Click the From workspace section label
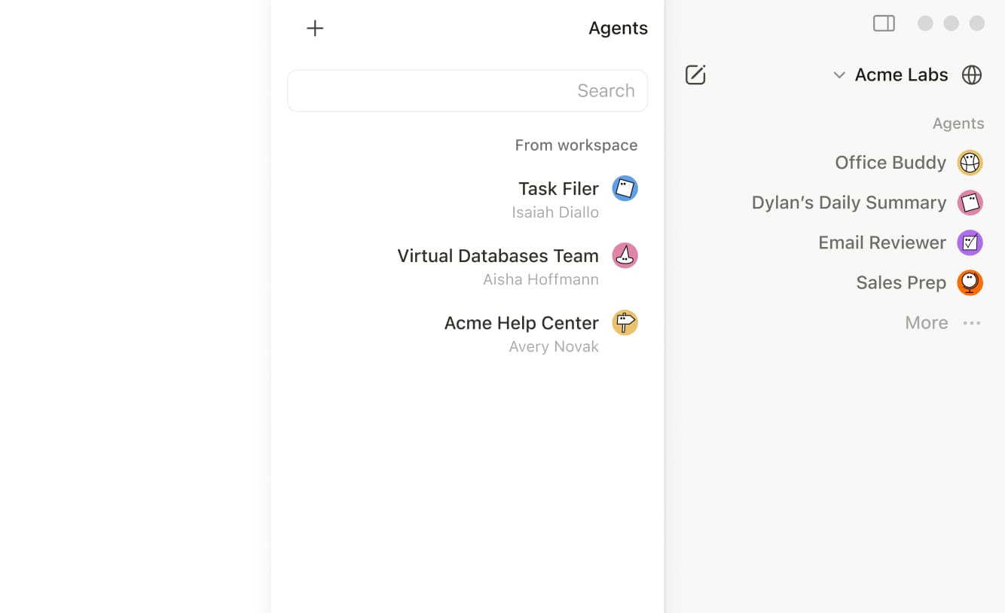This screenshot has width=1005, height=613. point(576,145)
